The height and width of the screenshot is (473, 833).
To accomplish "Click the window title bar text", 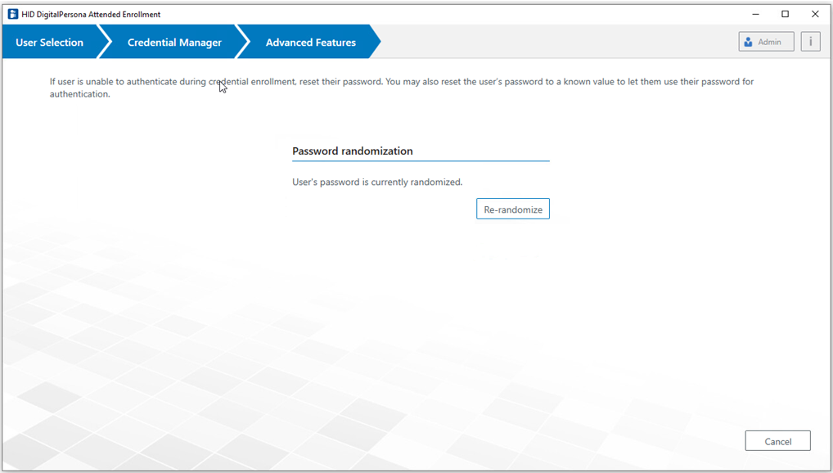I will [x=91, y=14].
